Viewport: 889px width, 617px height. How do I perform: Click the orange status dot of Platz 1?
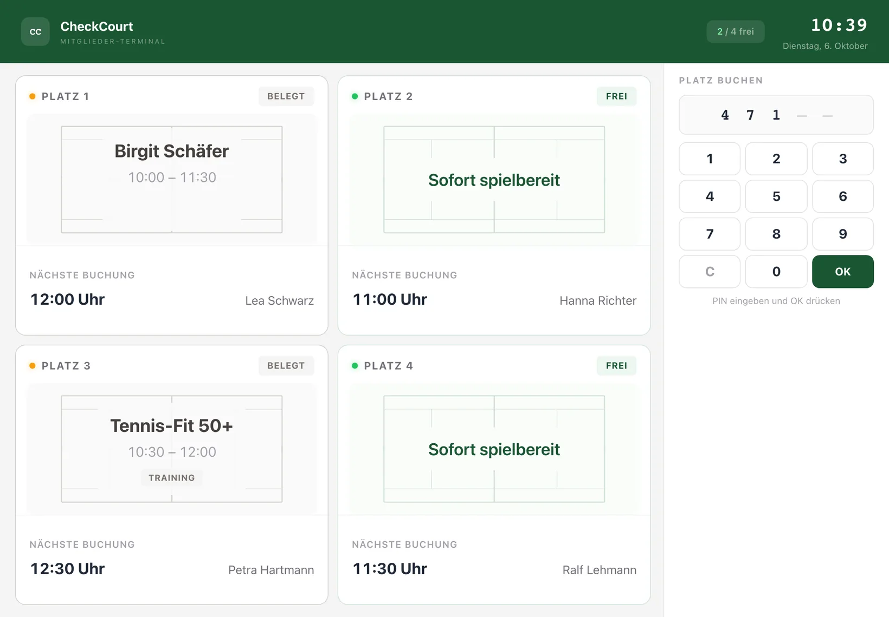pyautogui.click(x=33, y=96)
